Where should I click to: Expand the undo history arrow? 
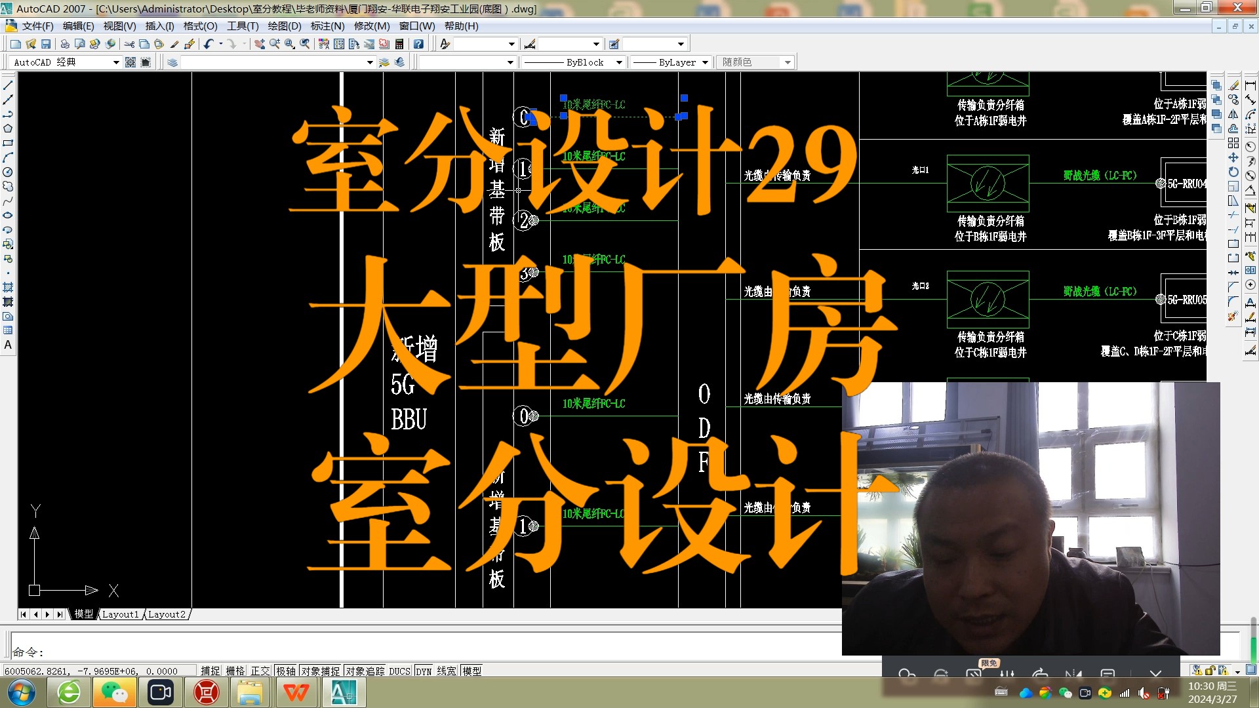coord(220,44)
